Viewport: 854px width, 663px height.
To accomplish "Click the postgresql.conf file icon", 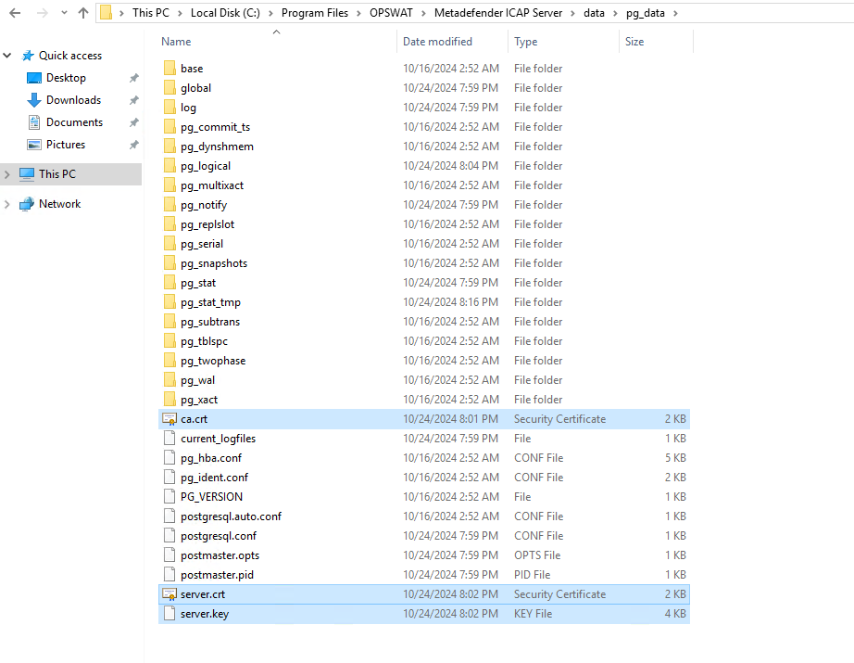I will (x=170, y=535).
